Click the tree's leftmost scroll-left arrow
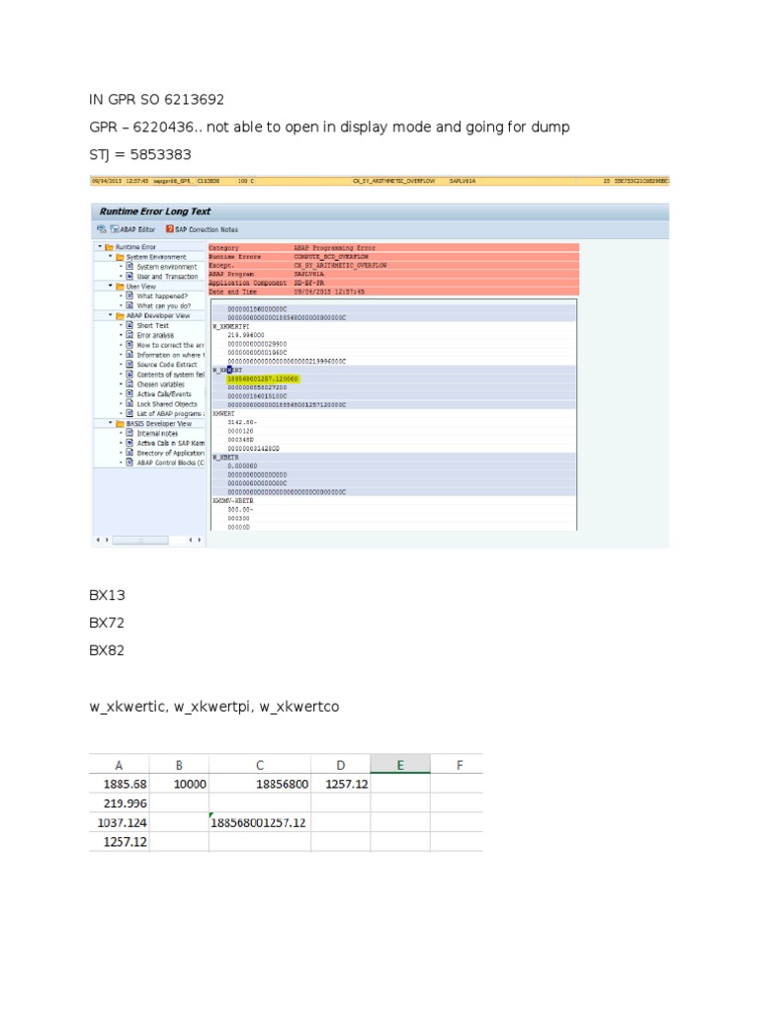This screenshot has width=759, height=1012. pyautogui.click(x=98, y=541)
